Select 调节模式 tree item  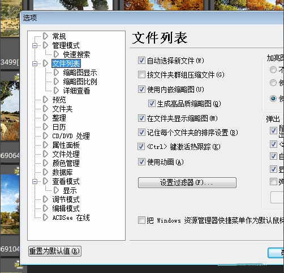tap(66, 199)
